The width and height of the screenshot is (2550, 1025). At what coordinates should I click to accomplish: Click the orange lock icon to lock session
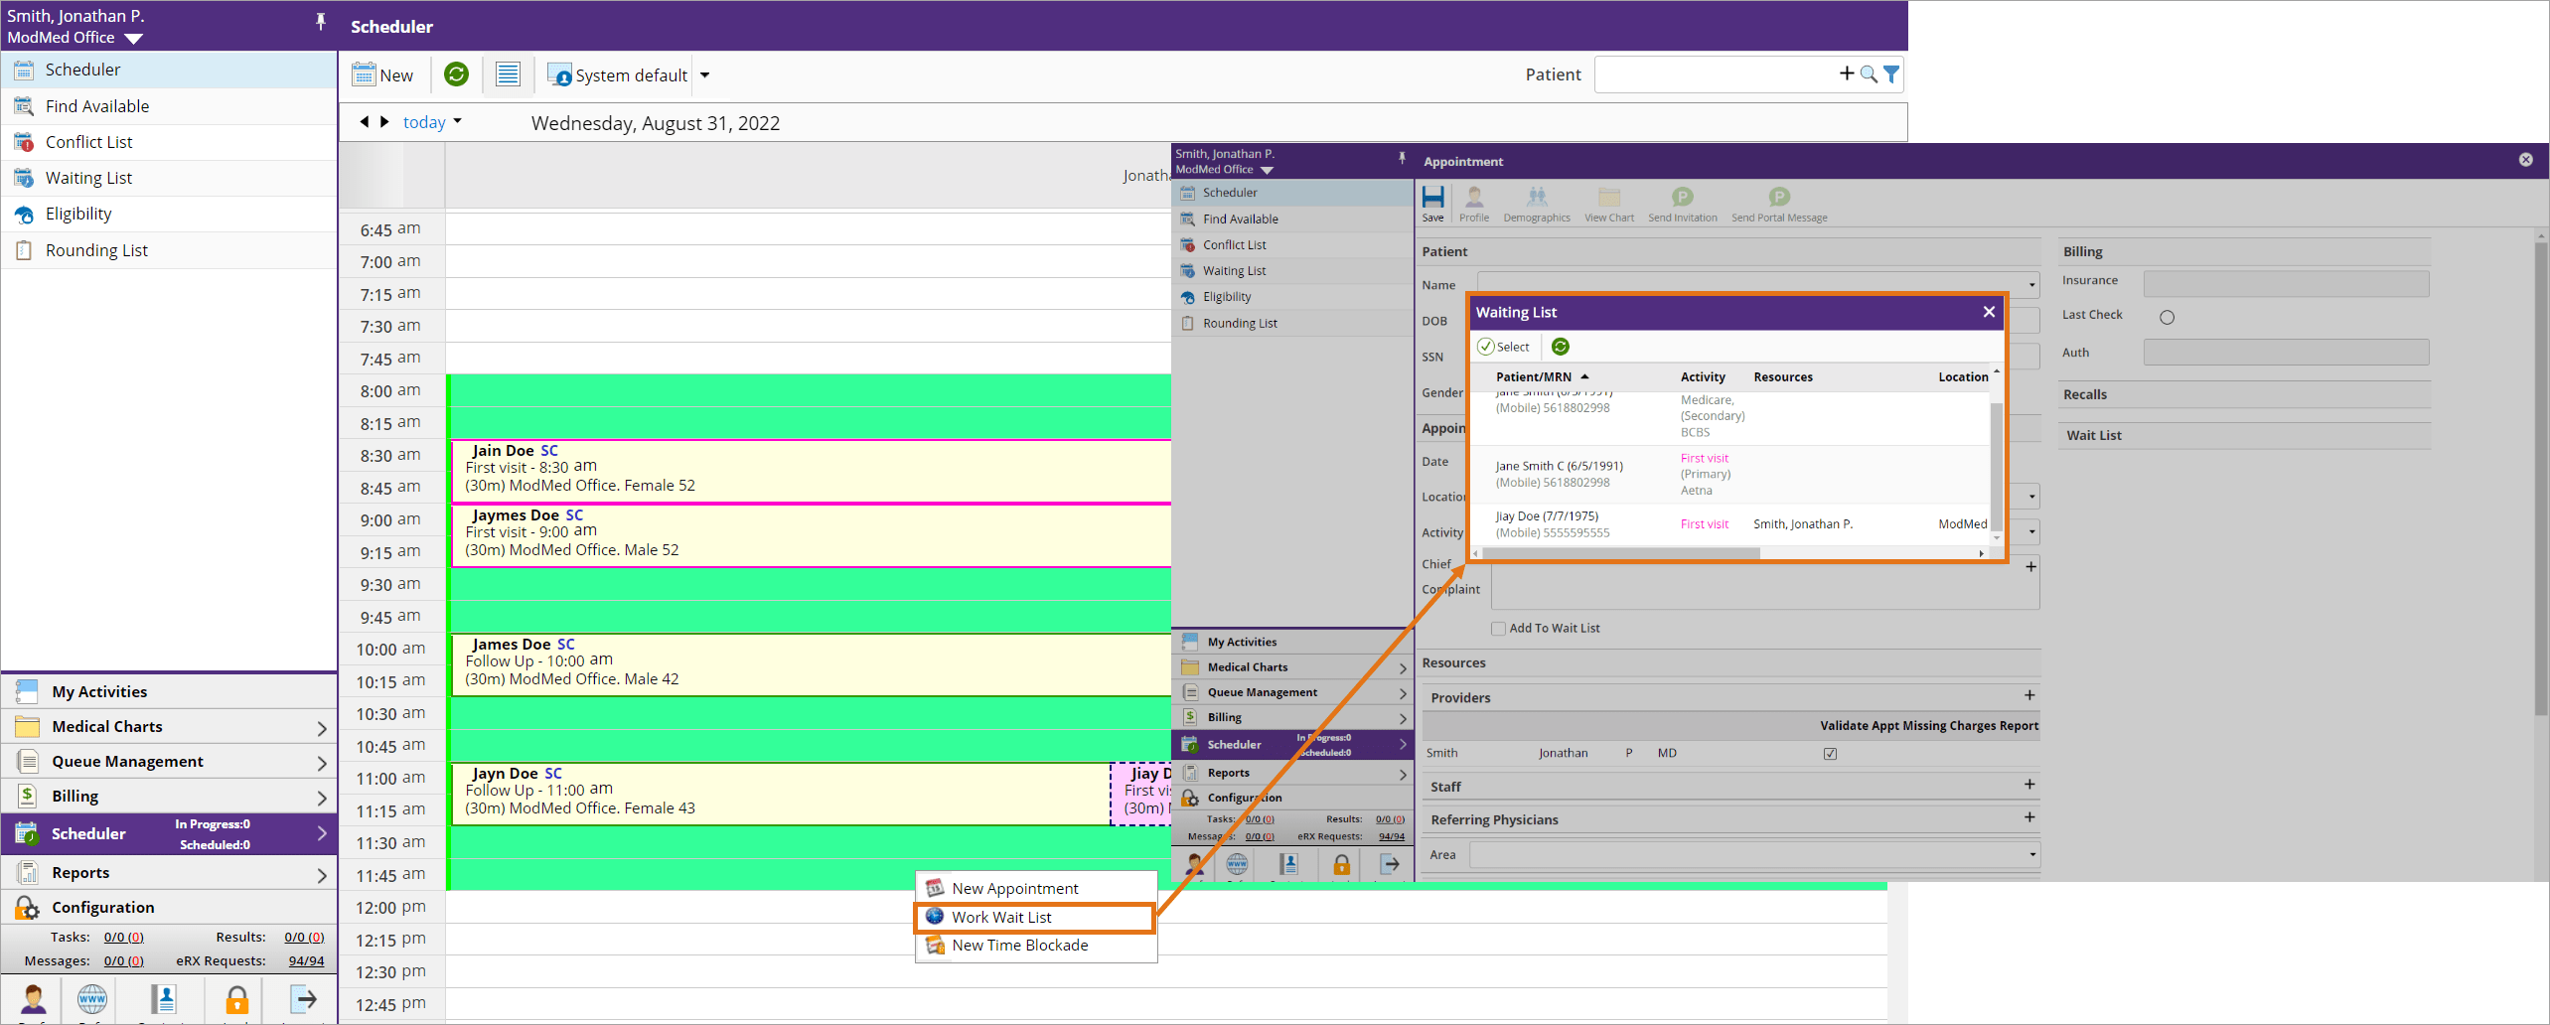point(235,1000)
